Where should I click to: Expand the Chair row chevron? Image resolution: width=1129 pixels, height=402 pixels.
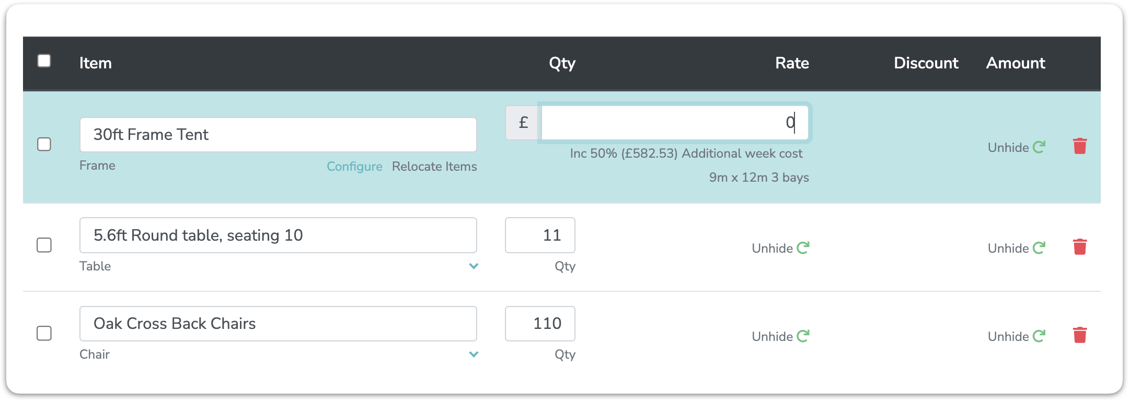pos(474,354)
